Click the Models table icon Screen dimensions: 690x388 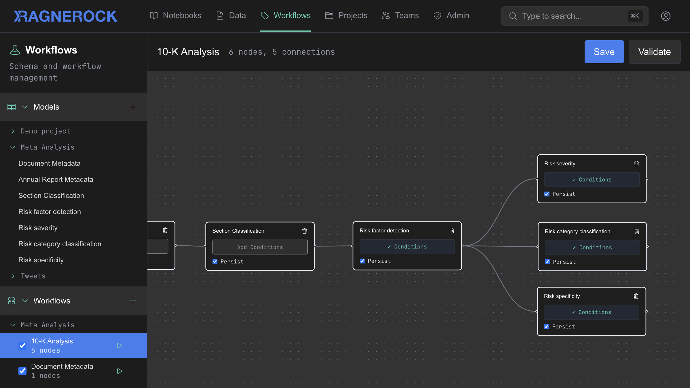click(11, 107)
